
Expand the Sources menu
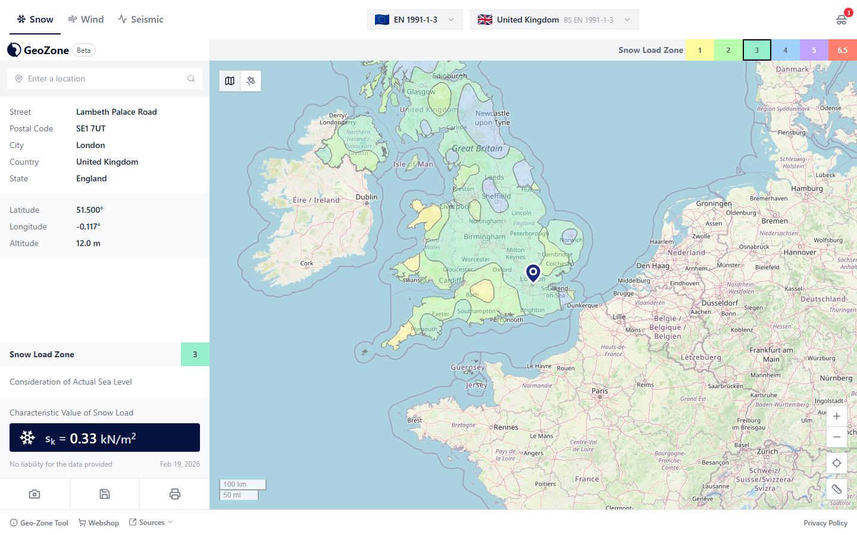[x=151, y=523]
